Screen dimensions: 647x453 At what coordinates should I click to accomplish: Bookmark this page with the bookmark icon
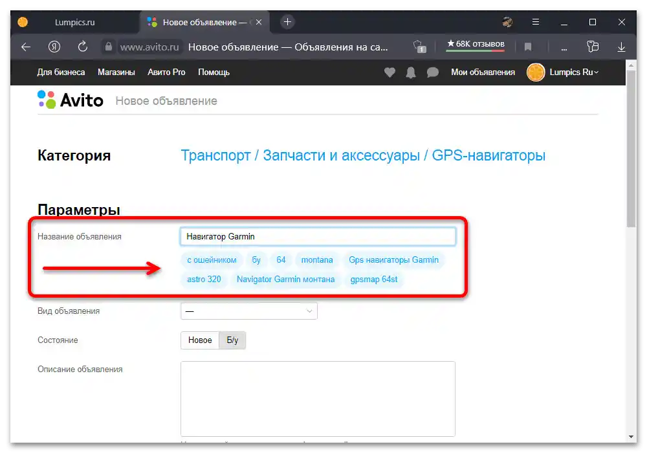pos(528,47)
